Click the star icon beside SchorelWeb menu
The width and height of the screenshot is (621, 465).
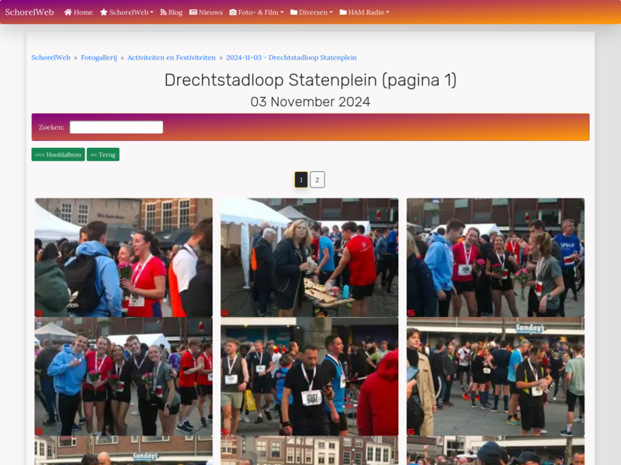[104, 12]
